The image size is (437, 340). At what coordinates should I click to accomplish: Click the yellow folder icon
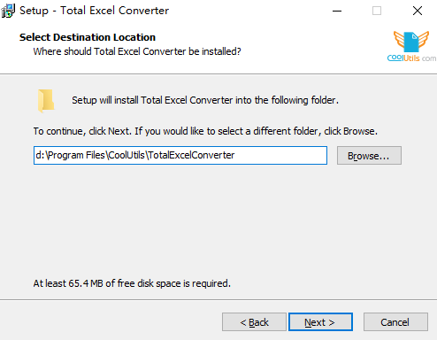click(46, 101)
